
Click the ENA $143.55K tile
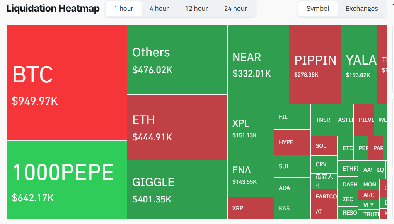click(x=250, y=174)
